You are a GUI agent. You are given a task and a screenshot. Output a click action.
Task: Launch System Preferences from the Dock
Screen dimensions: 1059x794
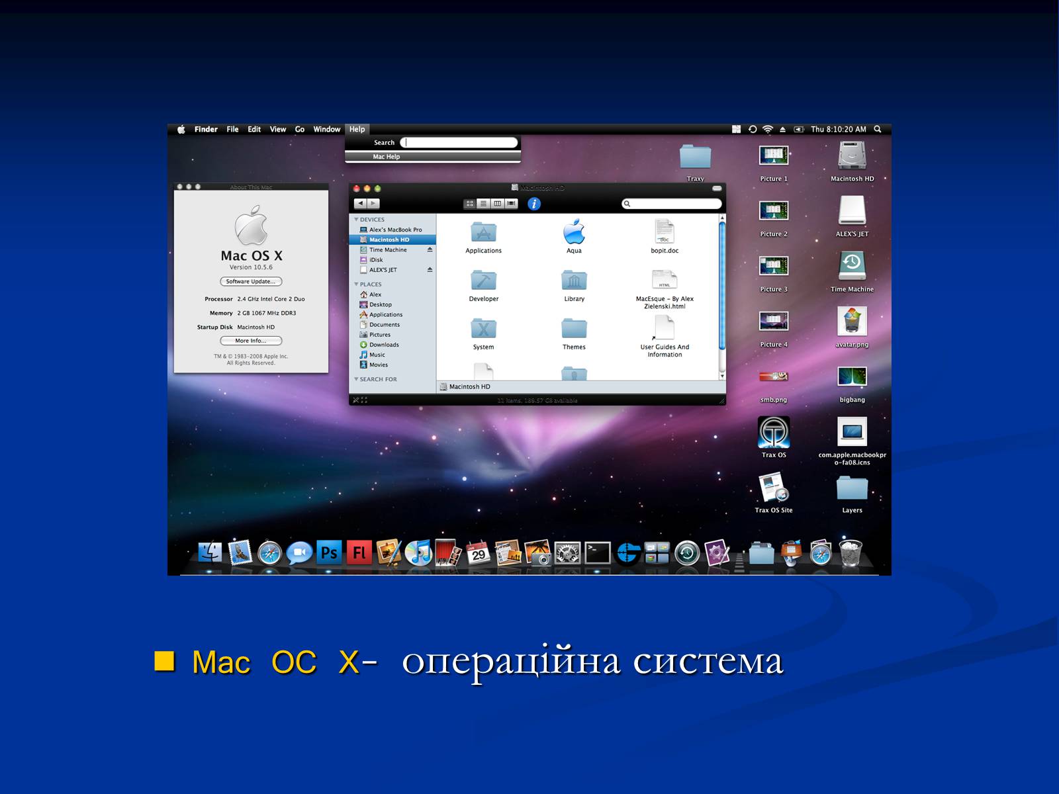click(x=567, y=552)
